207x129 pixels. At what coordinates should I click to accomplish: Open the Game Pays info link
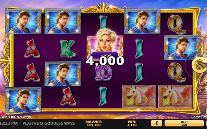pyautogui.click(x=199, y=117)
